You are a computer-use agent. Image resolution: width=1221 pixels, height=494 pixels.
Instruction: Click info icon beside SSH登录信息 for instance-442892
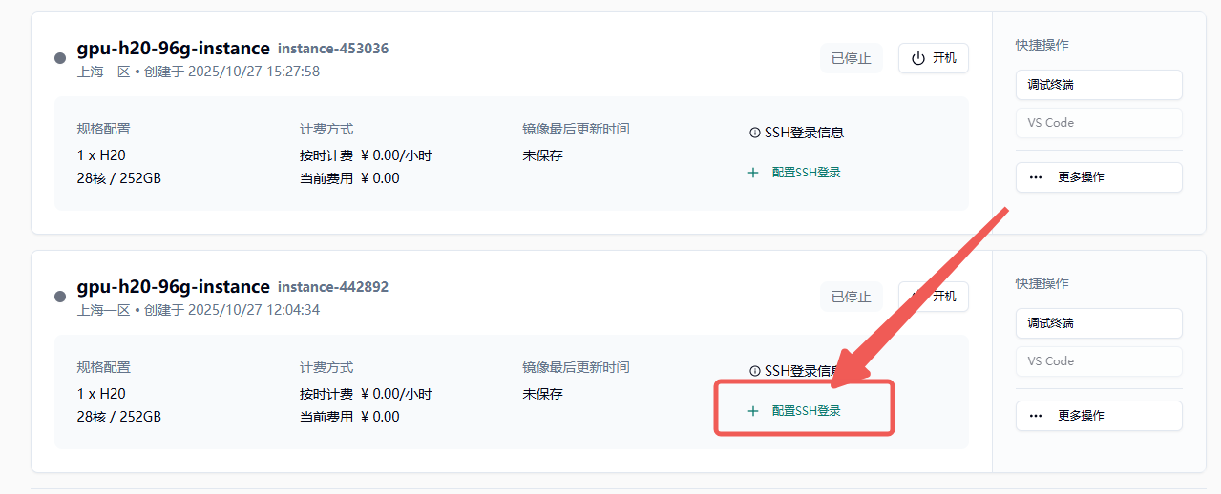click(754, 371)
